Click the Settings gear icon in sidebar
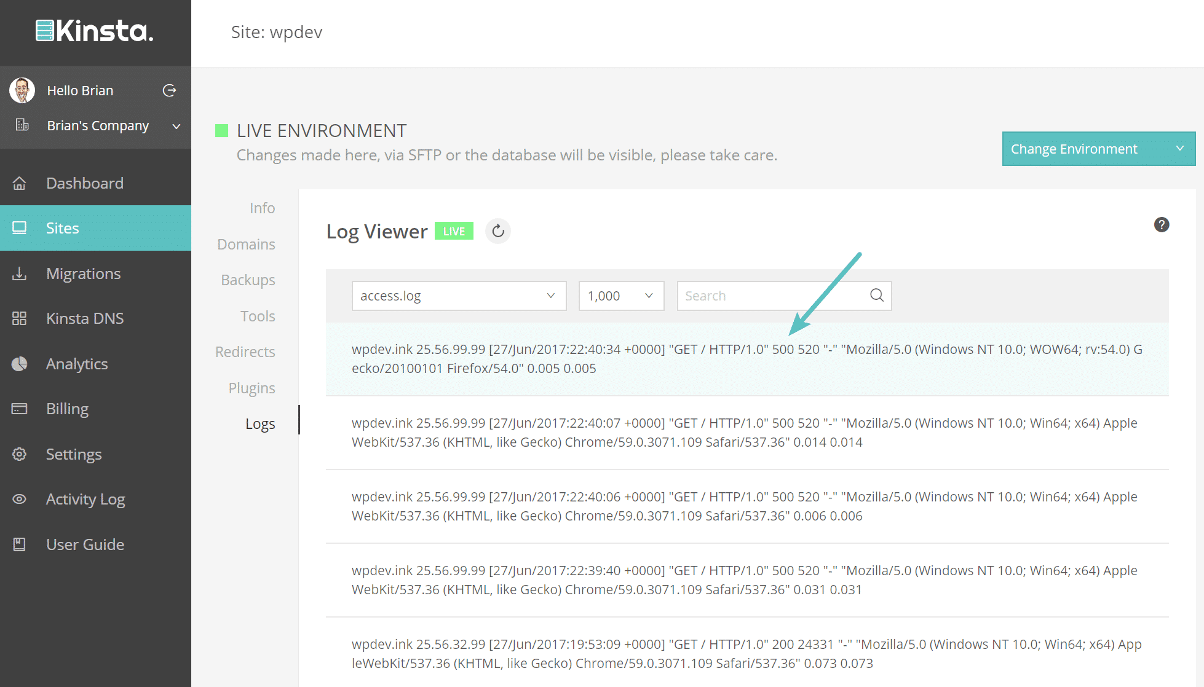1204x687 pixels. tap(20, 454)
